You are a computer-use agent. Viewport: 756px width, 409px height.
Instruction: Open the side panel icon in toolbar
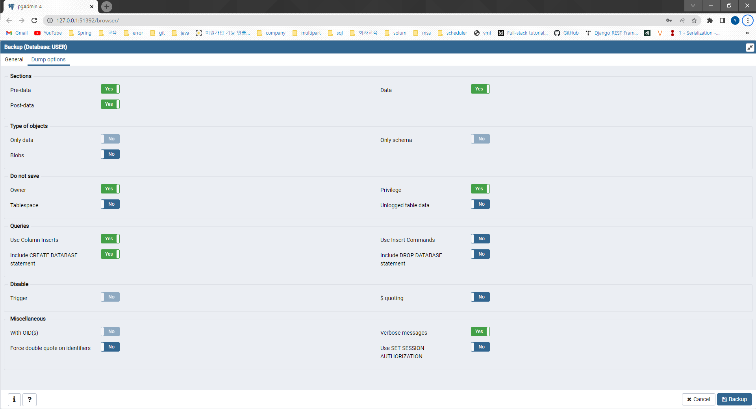[723, 20]
